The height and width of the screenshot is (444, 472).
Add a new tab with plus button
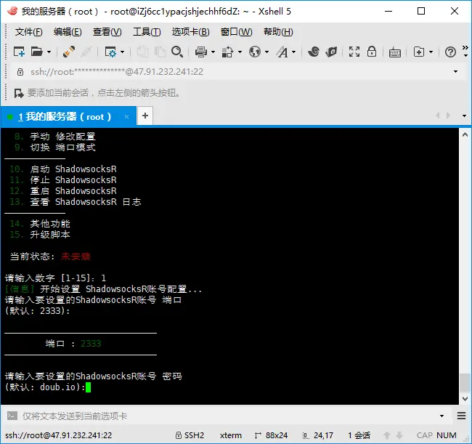(x=145, y=116)
